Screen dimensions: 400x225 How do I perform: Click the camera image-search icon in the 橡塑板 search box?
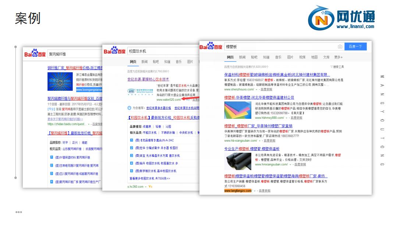tap(340, 46)
